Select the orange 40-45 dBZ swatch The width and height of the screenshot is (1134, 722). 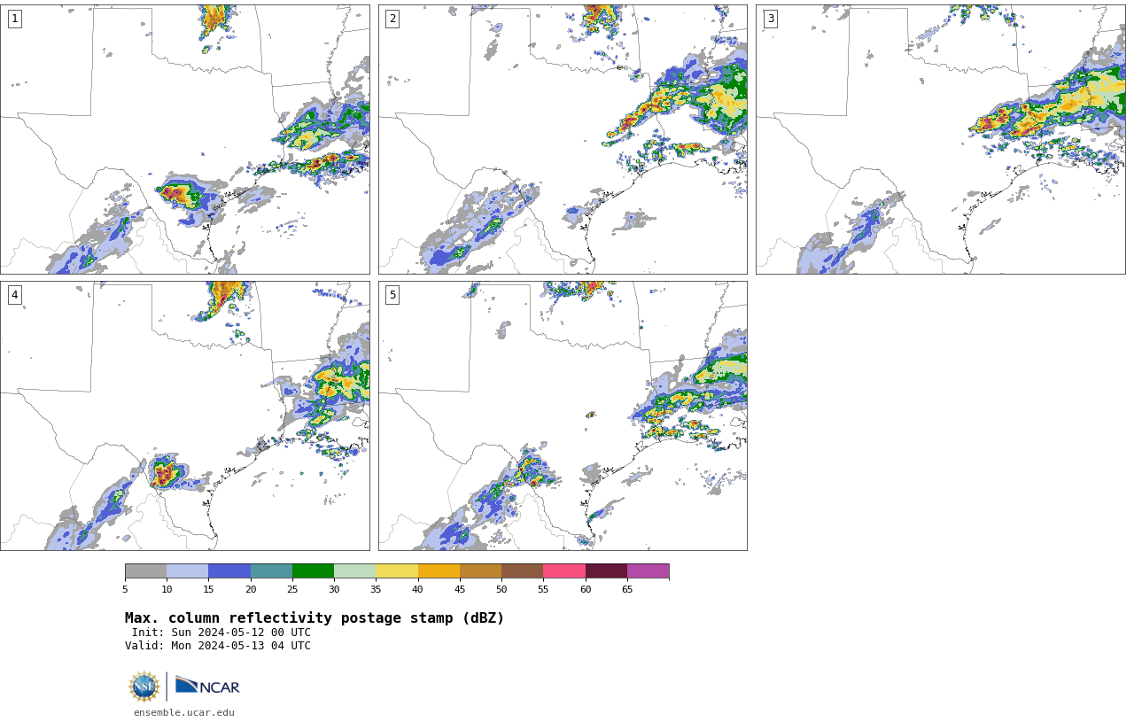coord(439,571)
